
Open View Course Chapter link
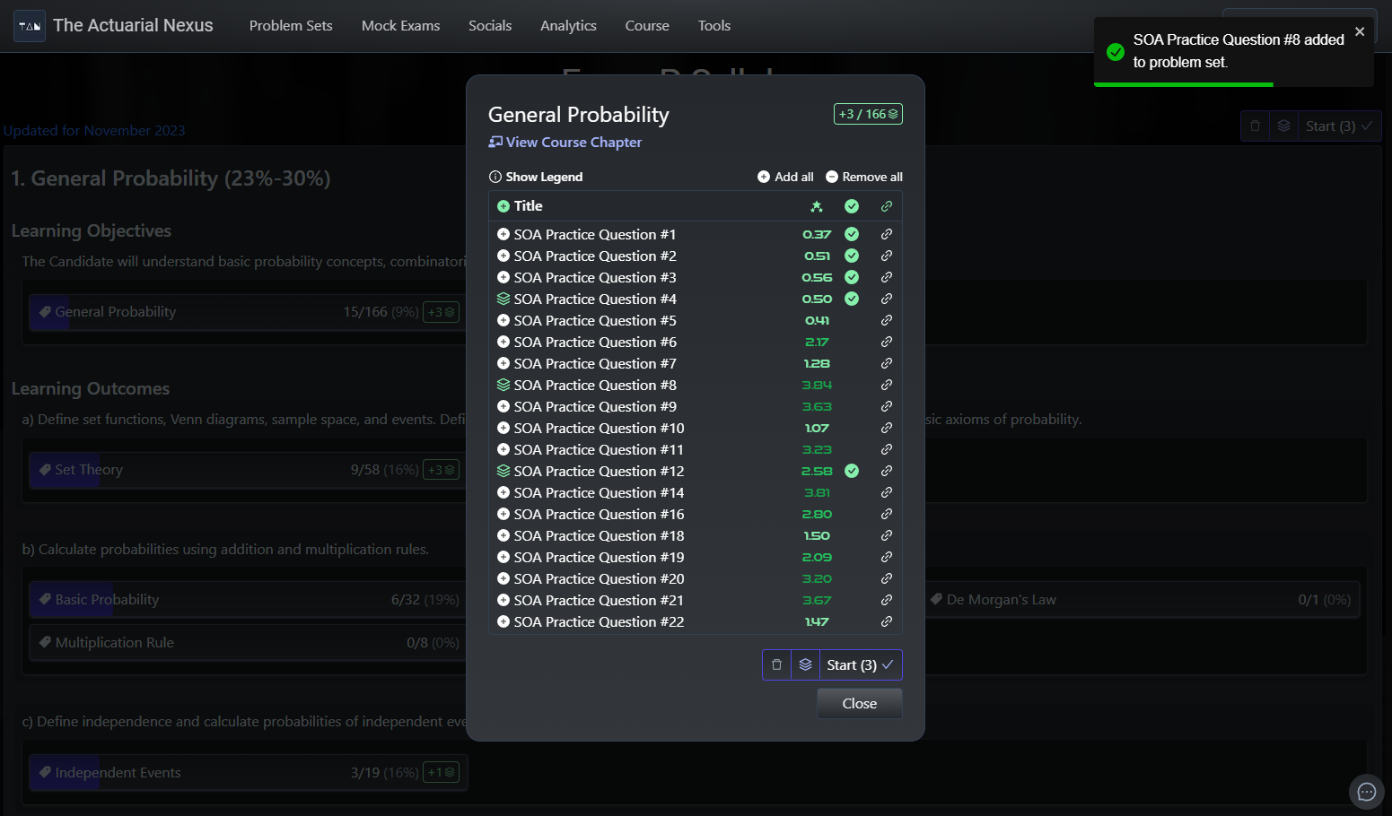[x=565, y=142]
